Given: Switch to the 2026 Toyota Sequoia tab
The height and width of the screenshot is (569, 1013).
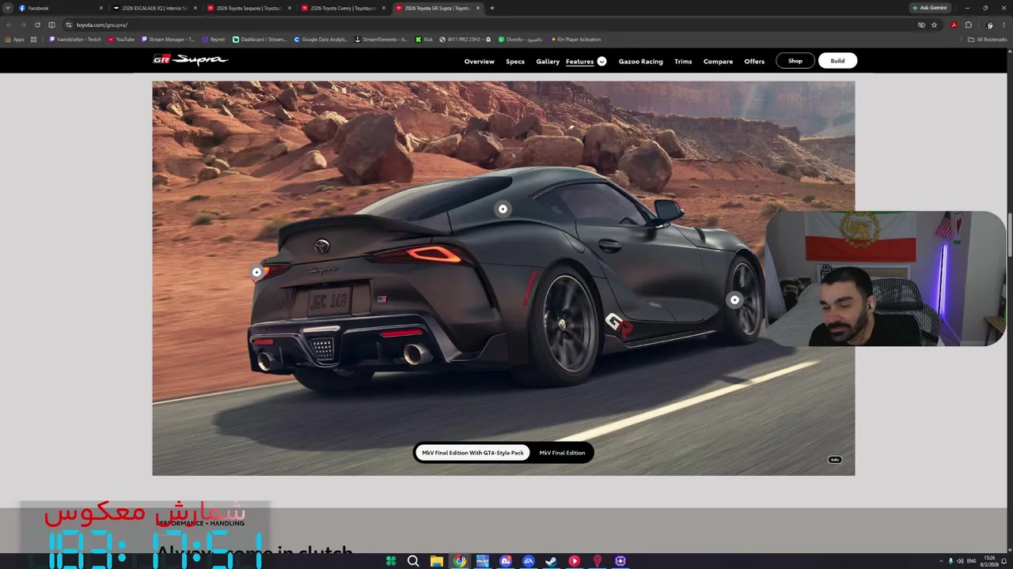Looking at the screenshot, I should 249,8.
